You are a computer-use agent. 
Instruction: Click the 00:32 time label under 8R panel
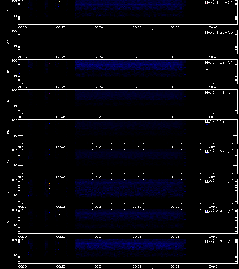61,237
